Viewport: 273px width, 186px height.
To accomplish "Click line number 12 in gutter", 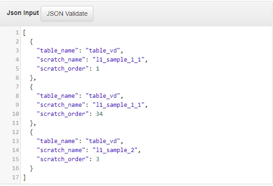I will coord(15,132).
